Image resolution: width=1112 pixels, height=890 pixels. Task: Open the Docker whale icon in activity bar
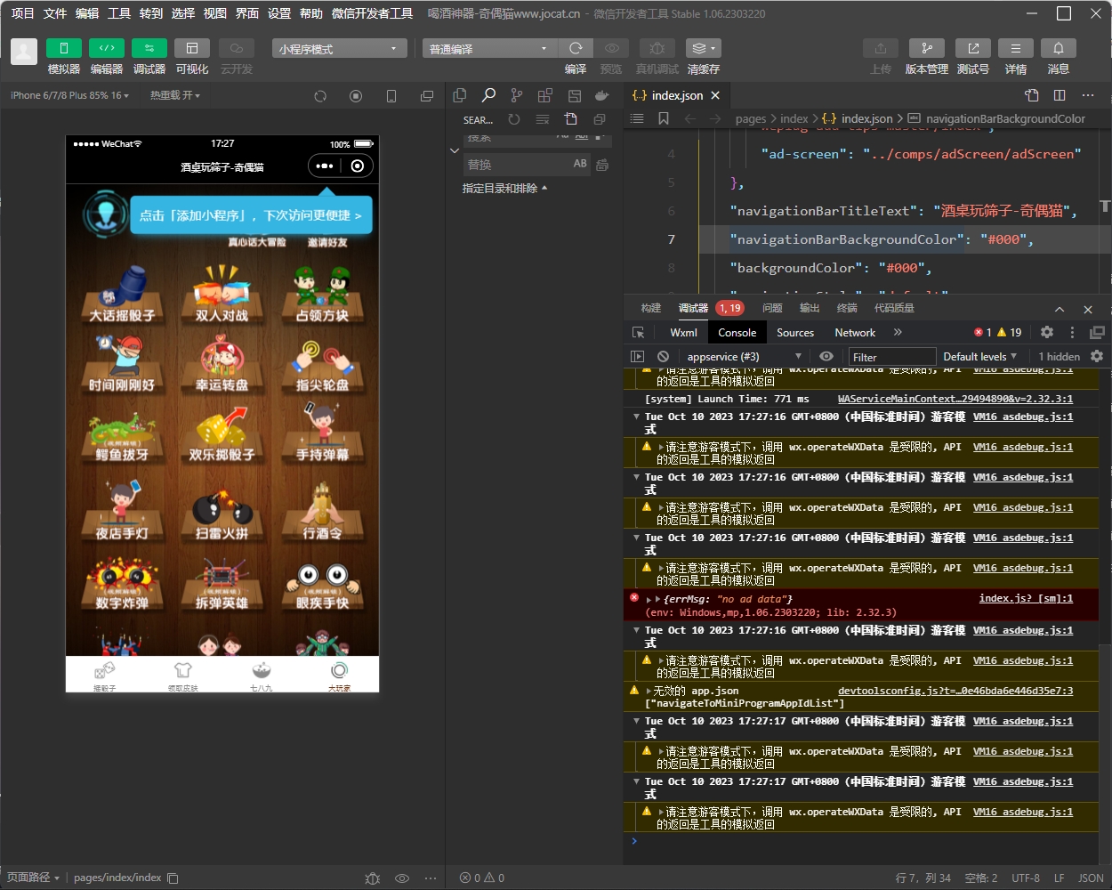coord(602,95)
